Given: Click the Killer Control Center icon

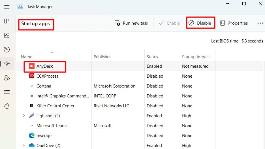Looking at the screenshot, I should [x=32, y=106].
